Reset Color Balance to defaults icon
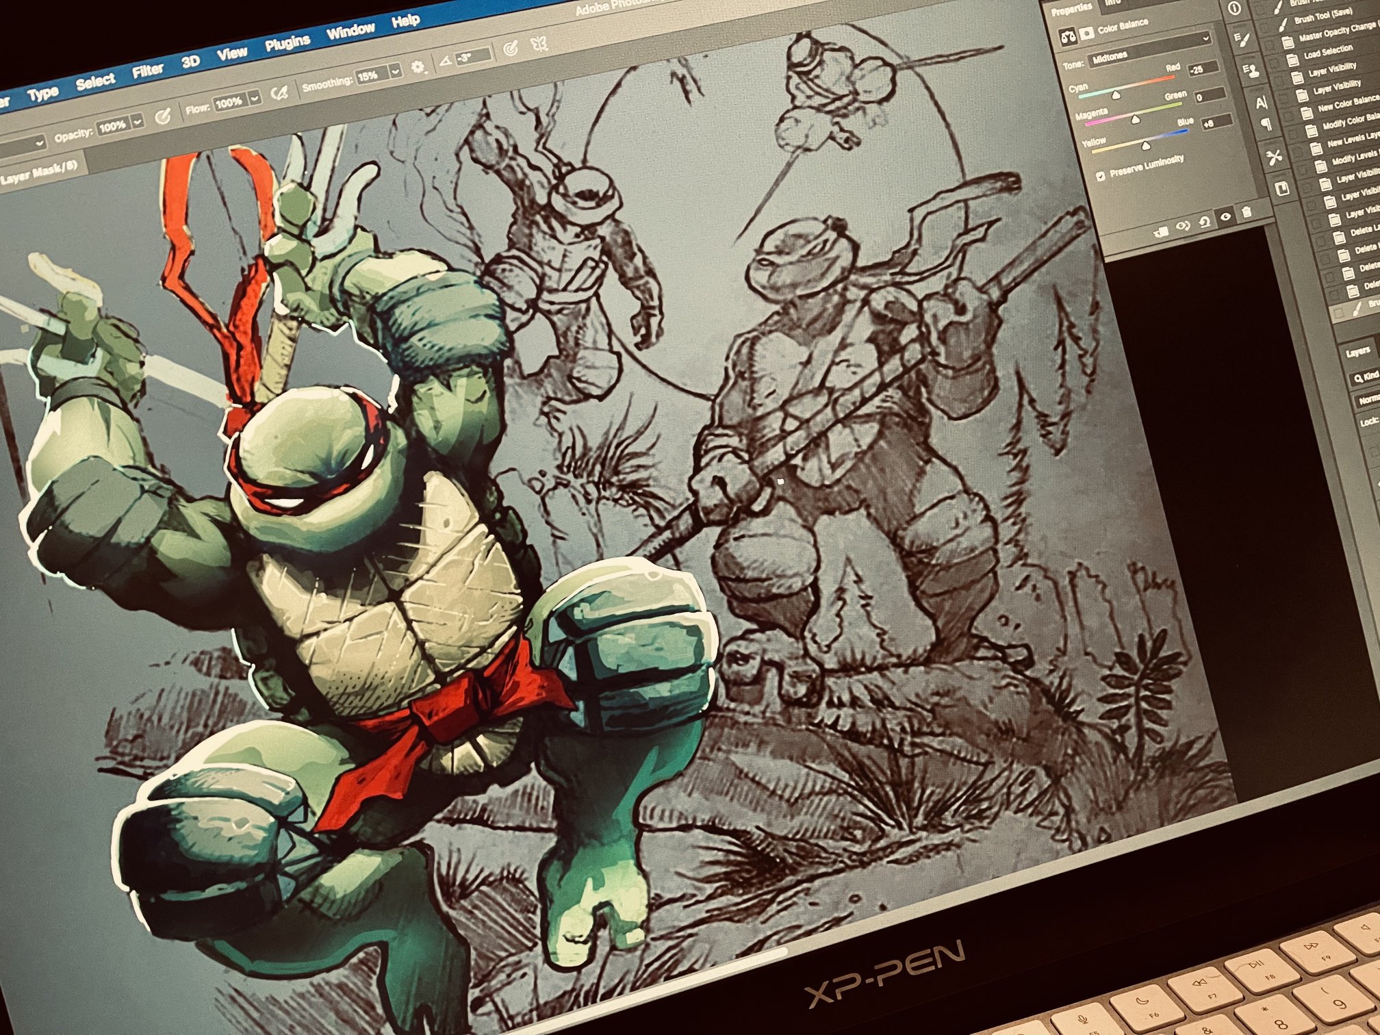 click(1204, 222)
